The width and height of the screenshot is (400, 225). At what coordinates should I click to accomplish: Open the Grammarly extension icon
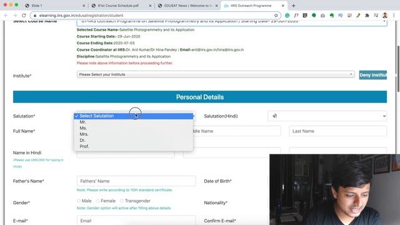287,16
